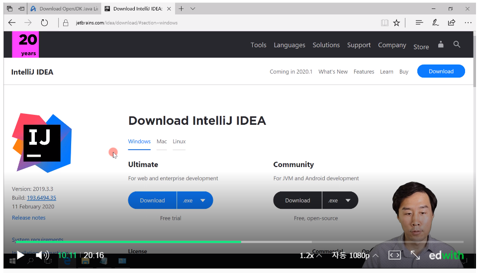Image resolution: width=479 pixels, height=273 pixels.
Task: Open the site search icon
Action: click(457, 44)
